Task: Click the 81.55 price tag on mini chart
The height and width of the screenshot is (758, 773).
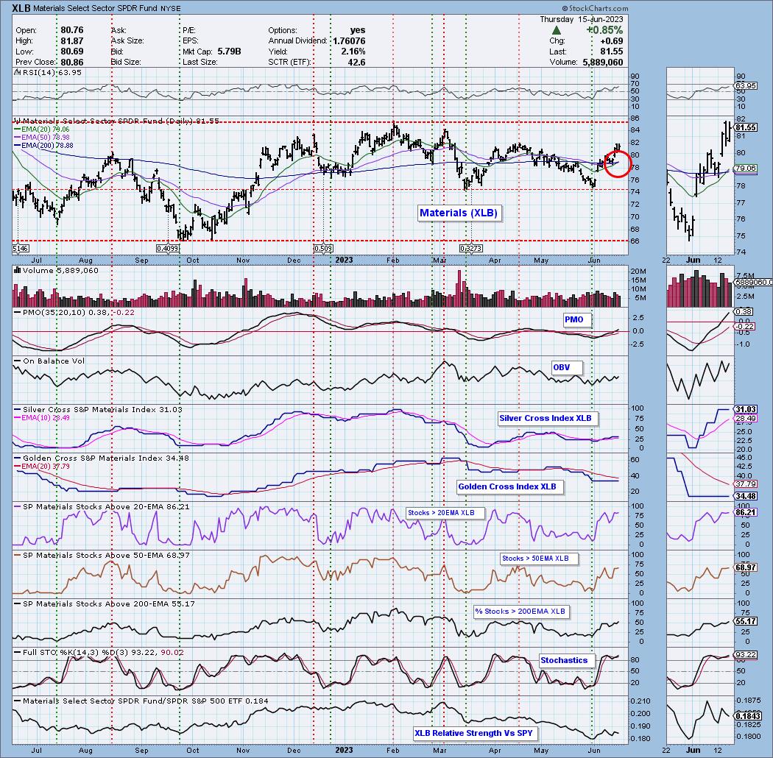Action: (745, 127)
